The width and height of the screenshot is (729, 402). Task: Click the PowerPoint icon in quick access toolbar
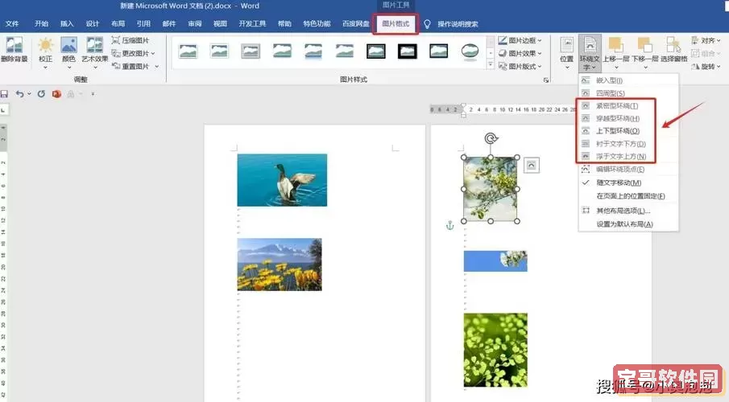tap(56, 94)
